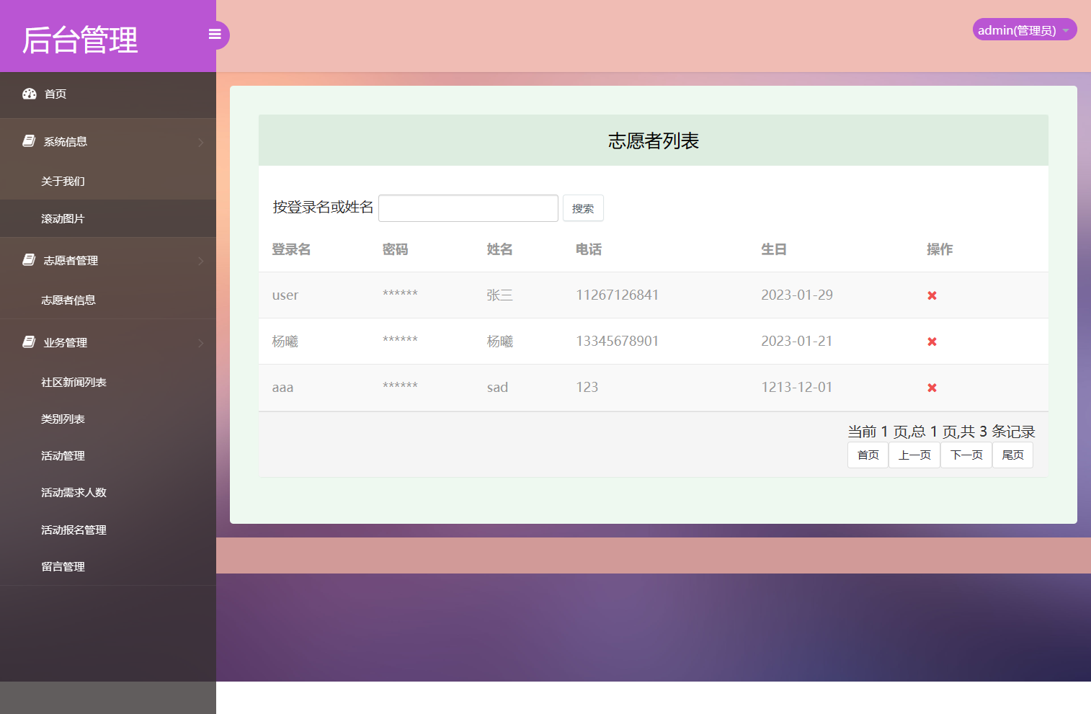The height and width of the screenshot is (714, 1091).
Task: Go to 下一页 in pagination
Action: pos(966,455)
